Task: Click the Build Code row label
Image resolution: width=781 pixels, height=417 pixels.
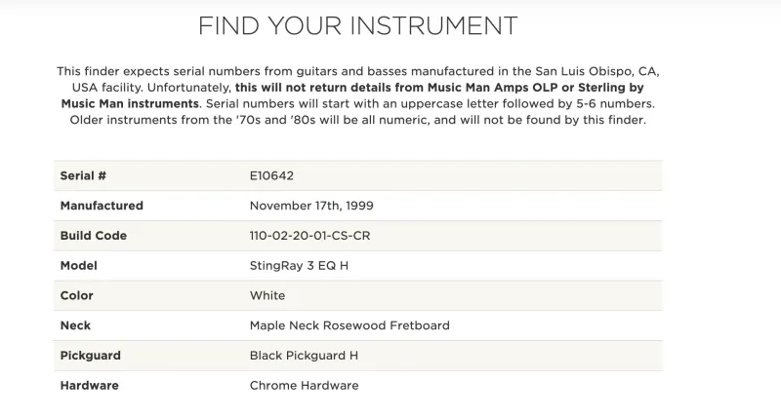Action: coord(94,236)
